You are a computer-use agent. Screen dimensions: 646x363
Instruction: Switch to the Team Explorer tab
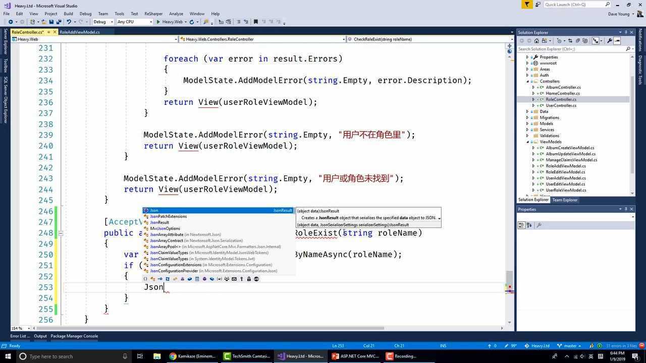pos(565,200)
